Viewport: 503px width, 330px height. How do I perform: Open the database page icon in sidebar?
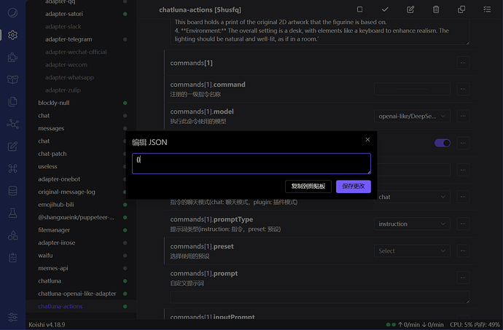coord(12,191)
